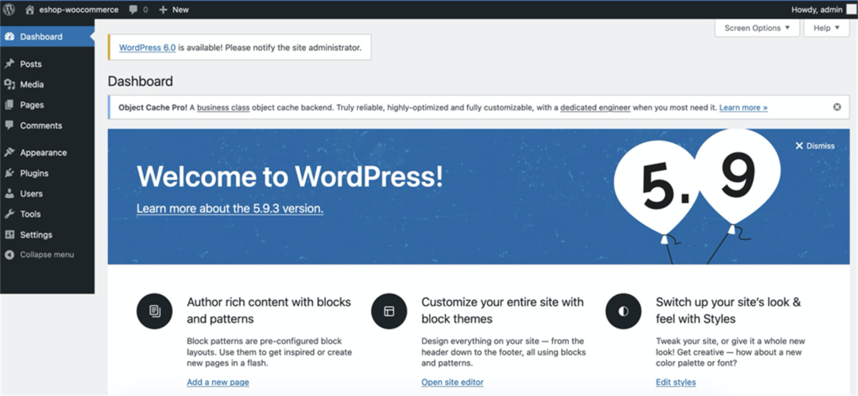Open the Media menu
858x396 pixels.
47,84
